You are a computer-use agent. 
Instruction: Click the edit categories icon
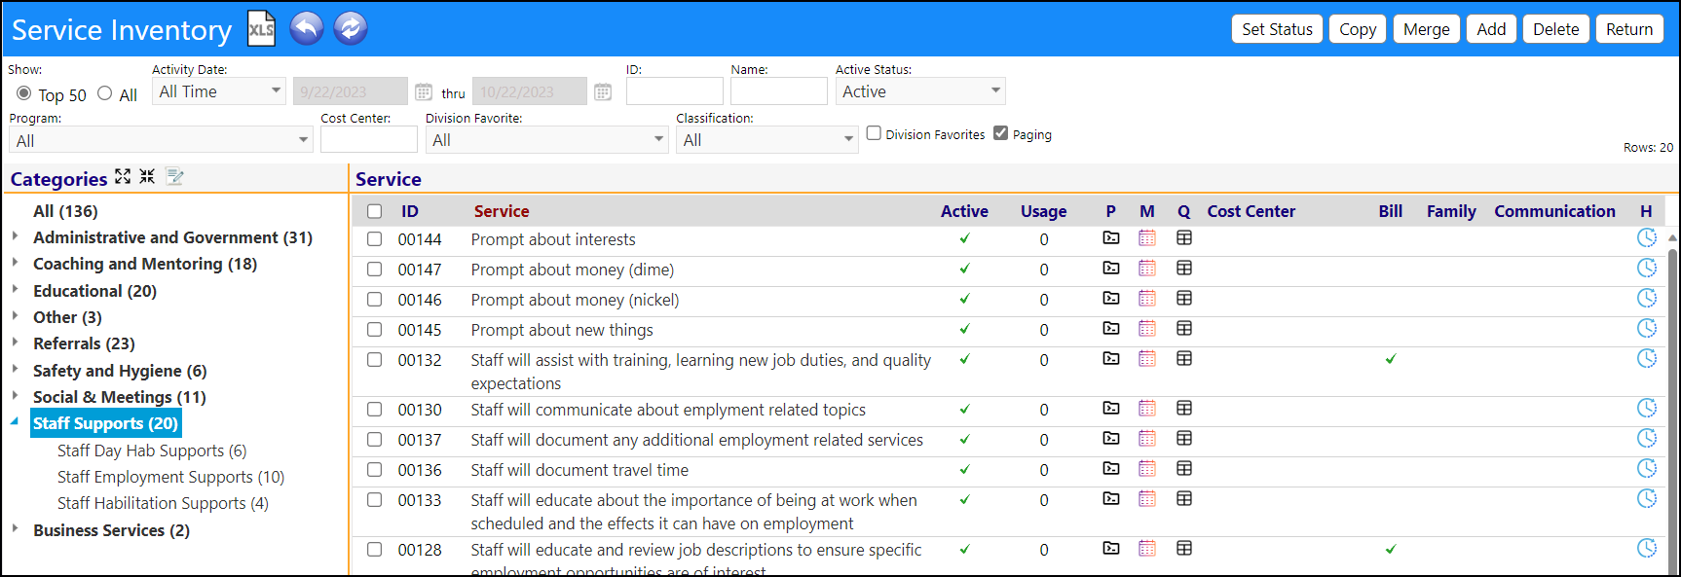[174, 176]
